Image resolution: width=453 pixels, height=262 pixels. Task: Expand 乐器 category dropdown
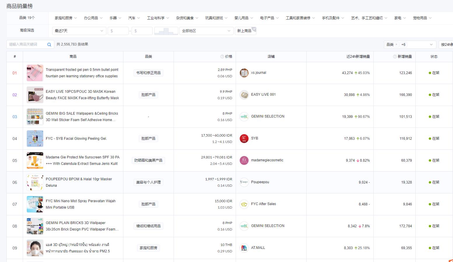point(116,18)
